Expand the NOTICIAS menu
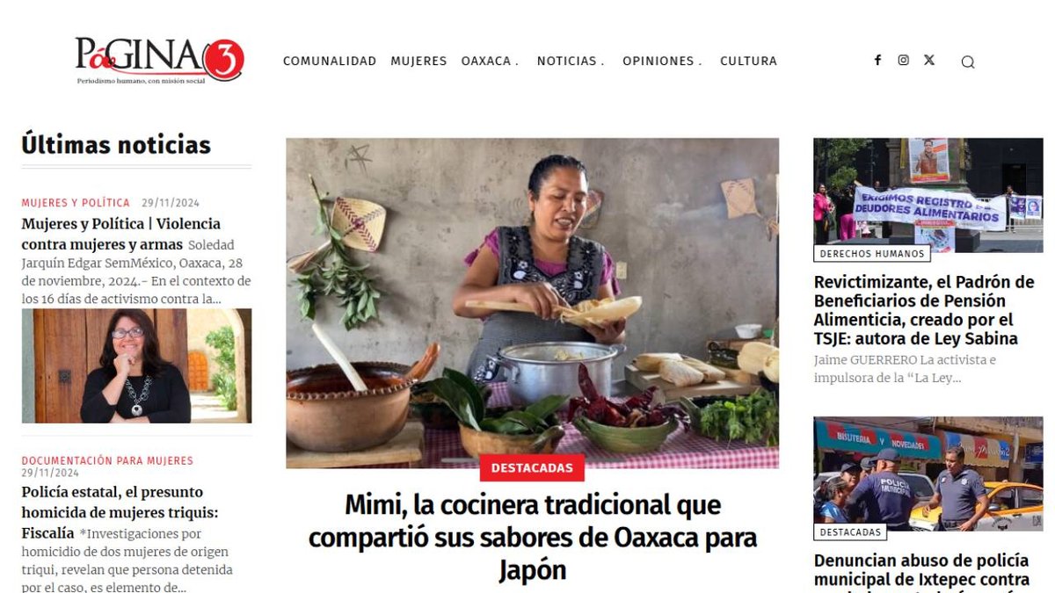 (571, 61)
